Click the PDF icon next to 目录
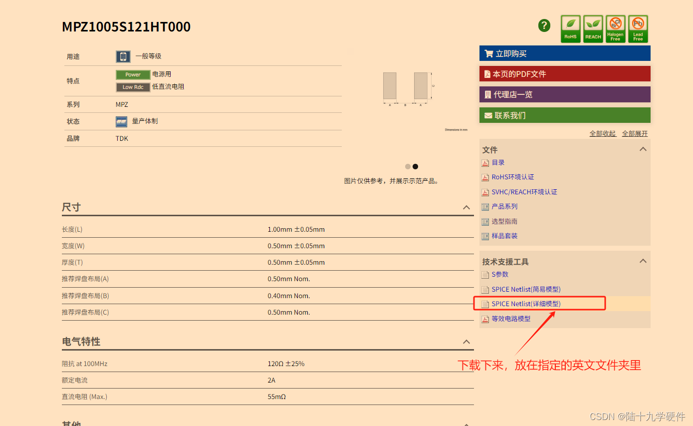Screen dimensions: 693x426 click(485, 163)
